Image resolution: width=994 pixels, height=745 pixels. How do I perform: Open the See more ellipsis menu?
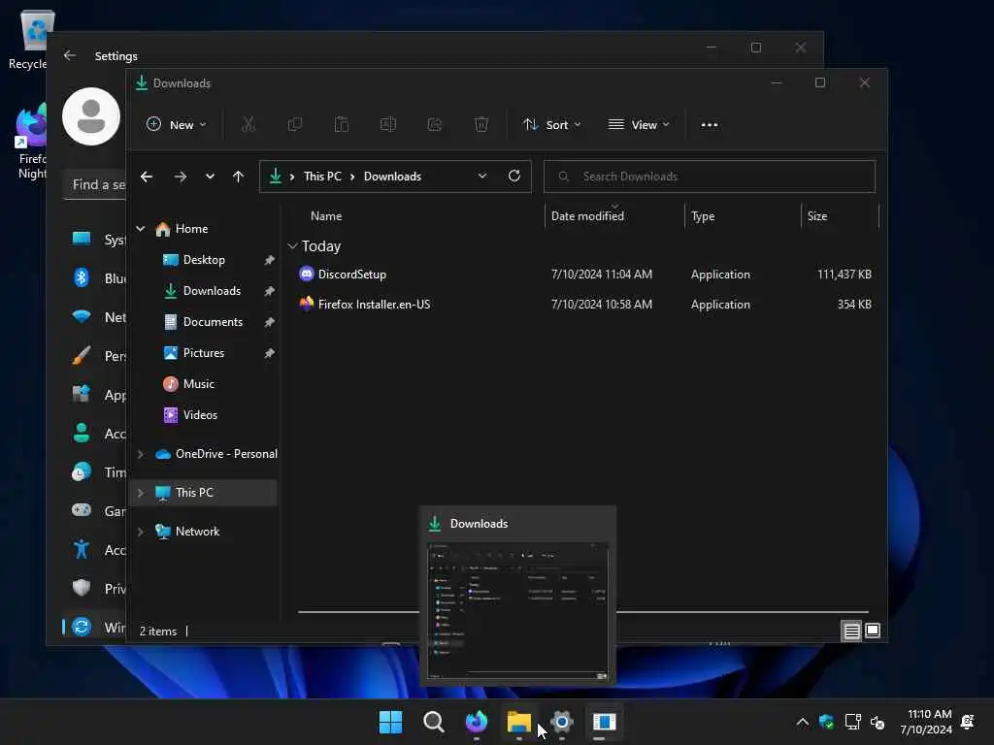(710, 125)
